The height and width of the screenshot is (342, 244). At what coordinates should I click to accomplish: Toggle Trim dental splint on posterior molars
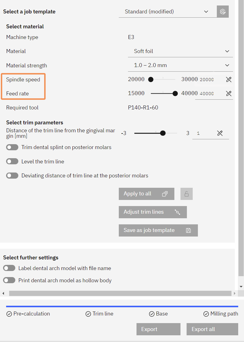pyautogui.click(x=12, y=147)
